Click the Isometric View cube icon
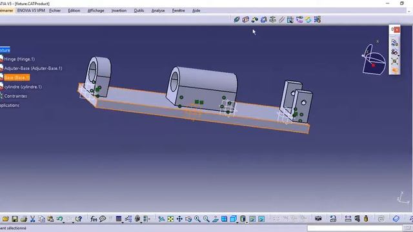The height and width of the screenshot is (232, 413). pos(233,219)
